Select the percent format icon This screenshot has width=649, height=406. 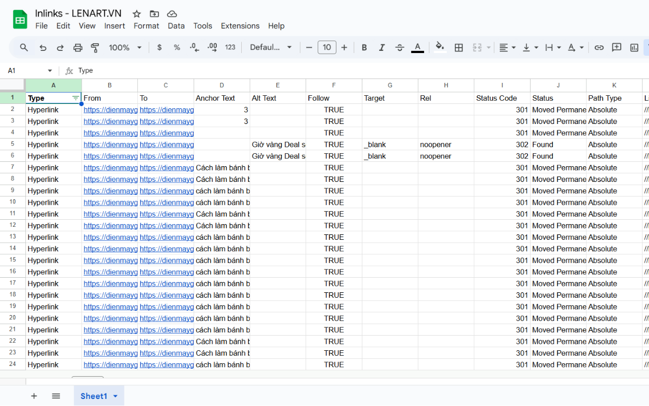(x=176, y=48)
